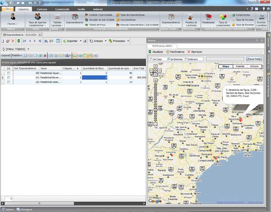This screenshot has width=271, height=212.
Task: Zoom out the map with minus button
Action: pos(155,124)
